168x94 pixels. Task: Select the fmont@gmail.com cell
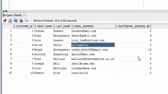(93, 36)
